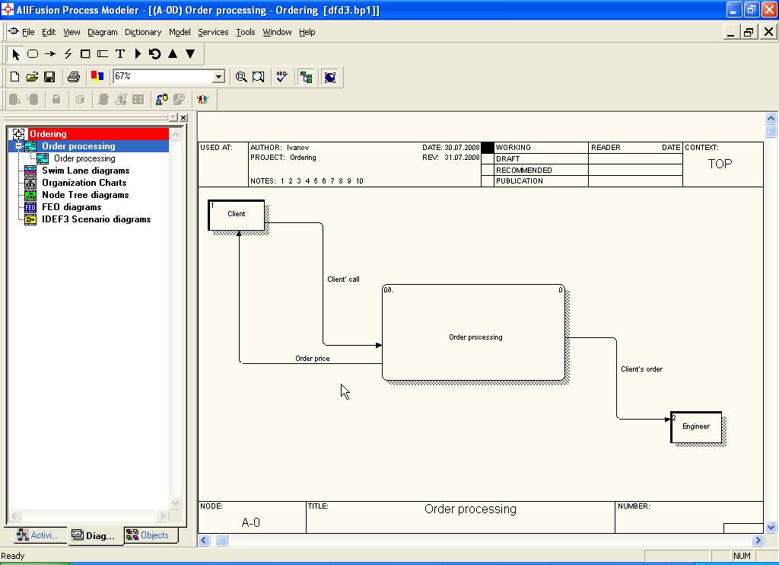Open the zoom percentage dropdown

218,77
